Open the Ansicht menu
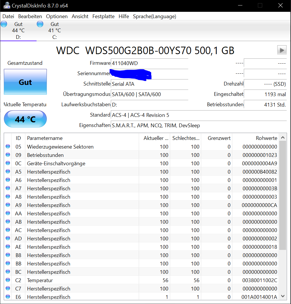This screenshot has height=304, width=291. (x=80, y=16)
